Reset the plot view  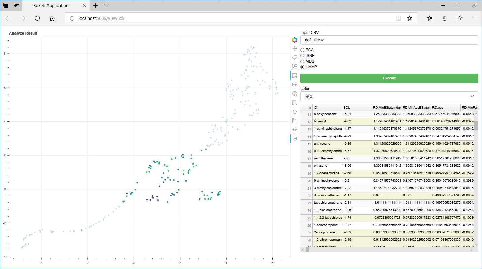[x=295, y=111]
